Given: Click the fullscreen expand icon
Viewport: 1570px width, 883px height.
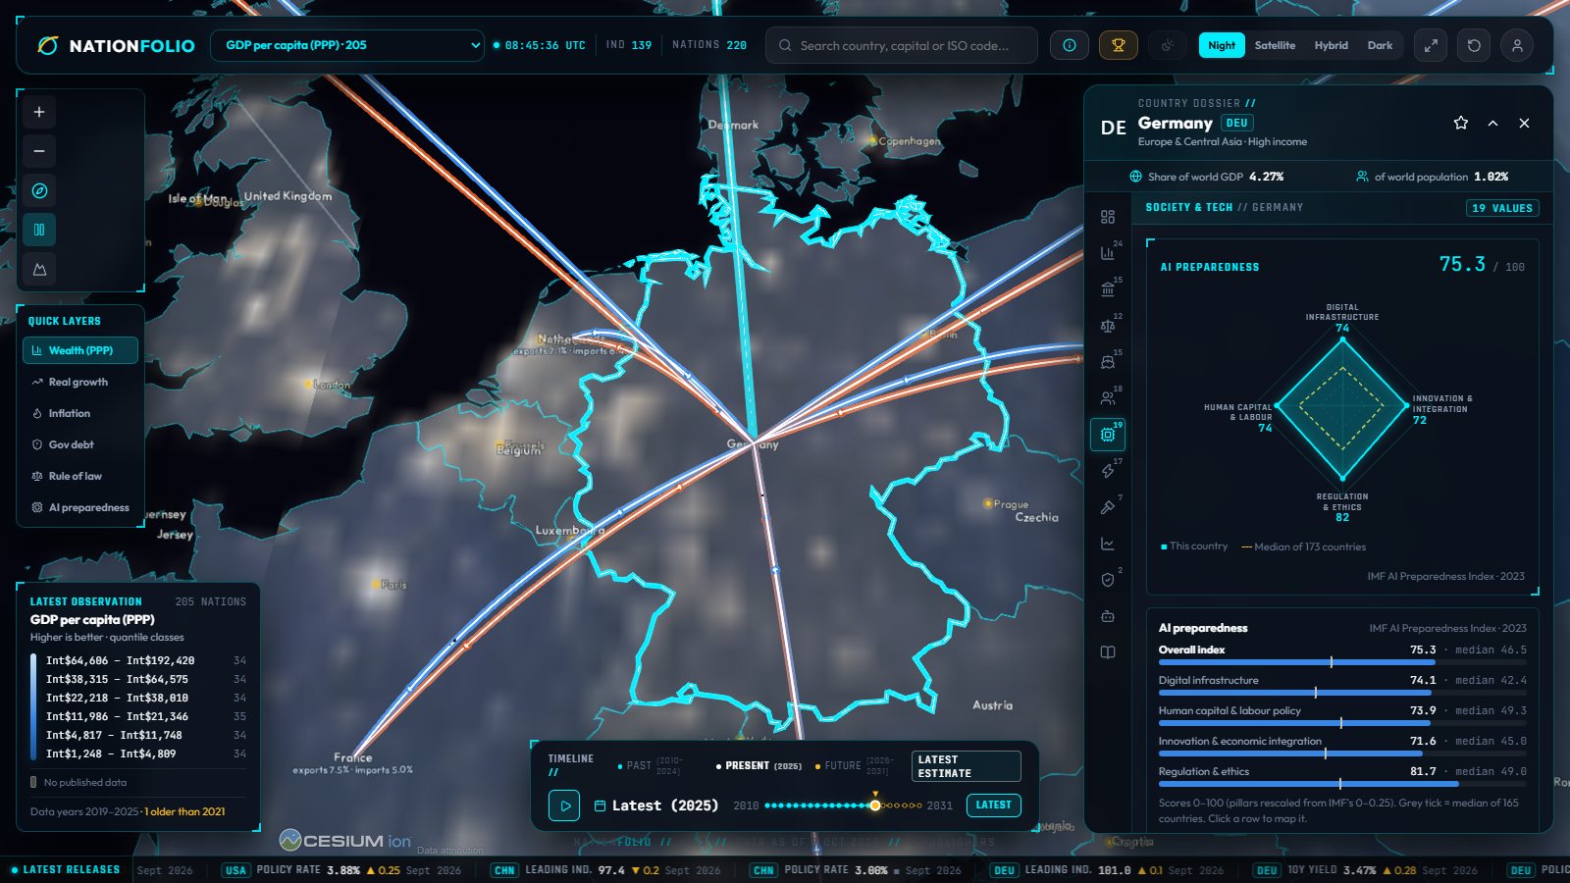Looking at the screenshot, I should click(x=1431, y=45).
